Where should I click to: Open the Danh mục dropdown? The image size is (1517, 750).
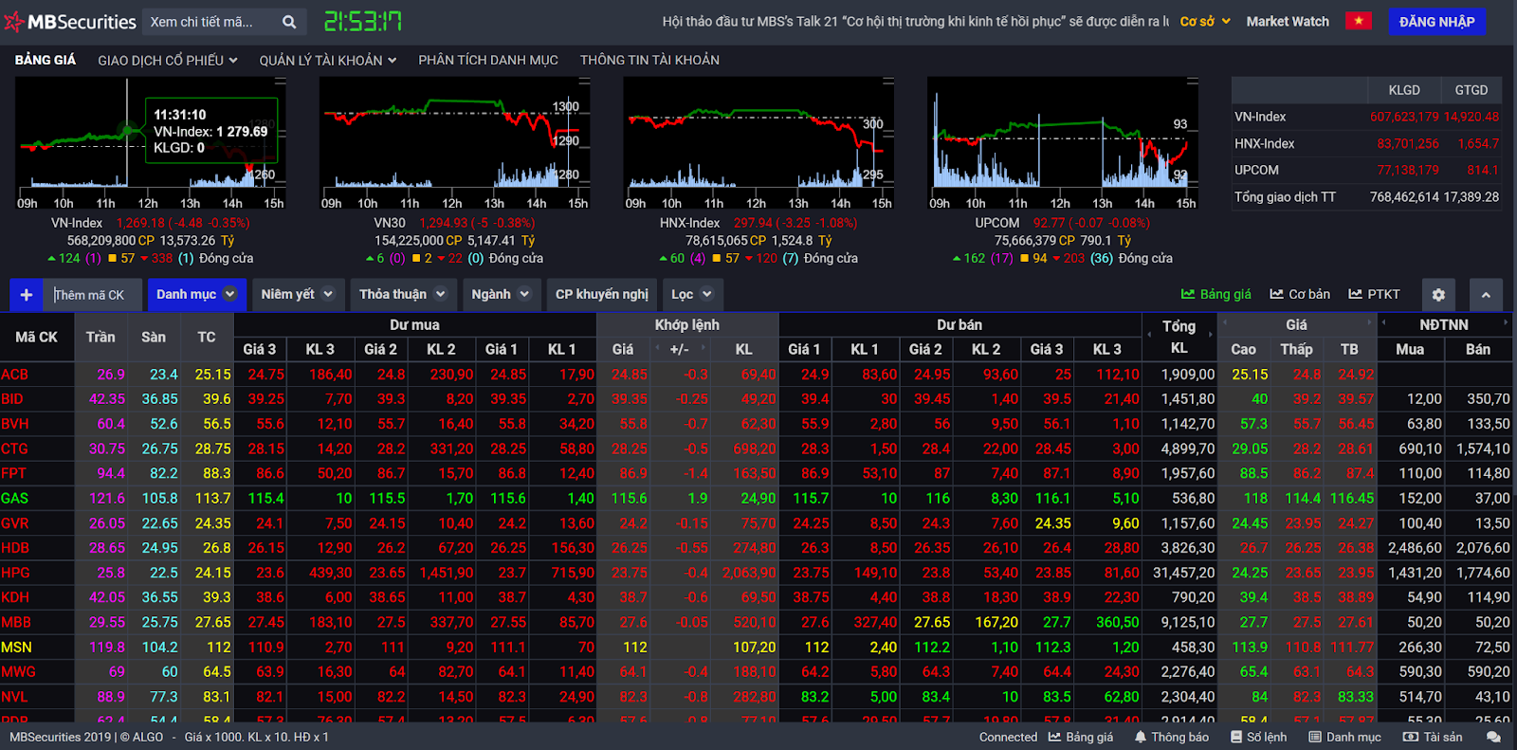coord(196,295)
